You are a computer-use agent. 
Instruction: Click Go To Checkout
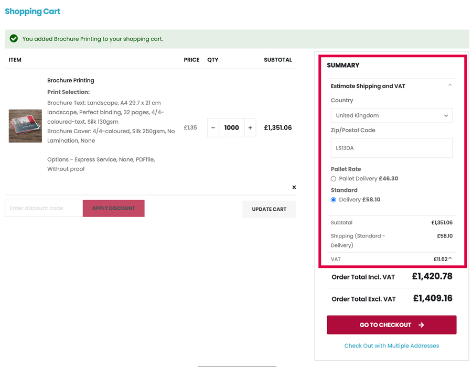[391, 325]
